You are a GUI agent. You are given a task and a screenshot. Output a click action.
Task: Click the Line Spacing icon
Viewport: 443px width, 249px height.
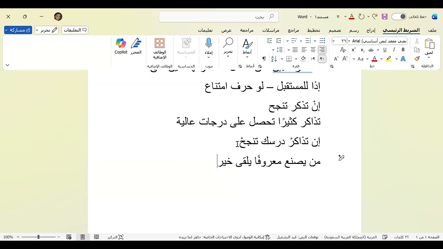click(x=280, y=50)
